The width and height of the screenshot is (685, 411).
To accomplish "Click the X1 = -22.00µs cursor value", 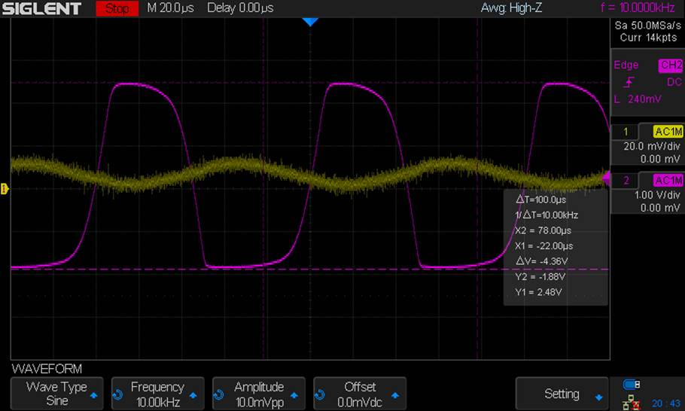I will point(544,246).
